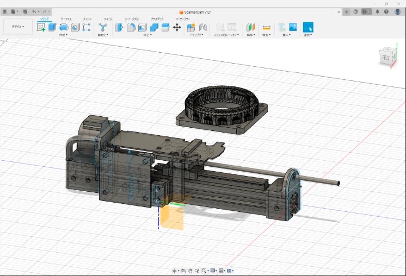Select the Revolve tool icon
The image size is (406, 276).
click(x=64, y=27)
